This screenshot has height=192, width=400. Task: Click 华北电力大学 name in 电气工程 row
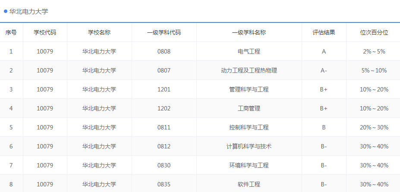coord(99,51)
